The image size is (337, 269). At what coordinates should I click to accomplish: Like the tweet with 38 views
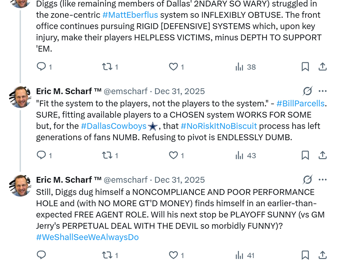pos(173,66)
